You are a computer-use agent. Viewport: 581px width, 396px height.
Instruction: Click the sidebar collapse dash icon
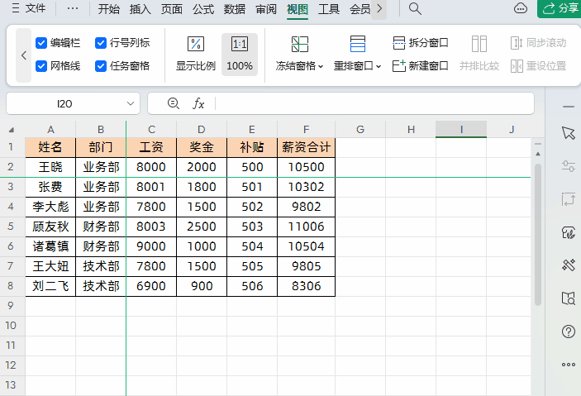[568, 107]
